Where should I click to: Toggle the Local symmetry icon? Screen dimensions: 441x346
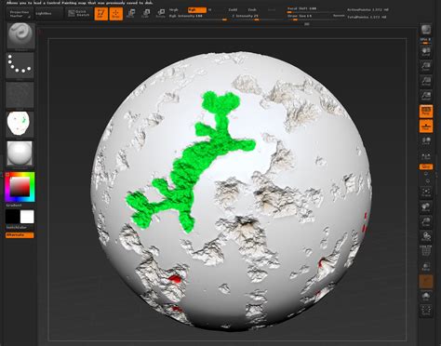pos(426,140)
